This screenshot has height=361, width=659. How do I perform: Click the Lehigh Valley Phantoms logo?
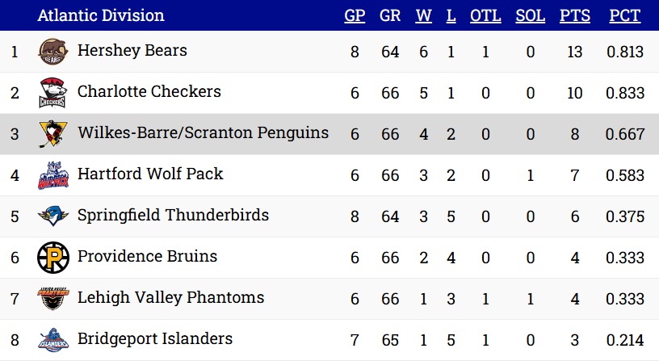(x=53, y=298)
